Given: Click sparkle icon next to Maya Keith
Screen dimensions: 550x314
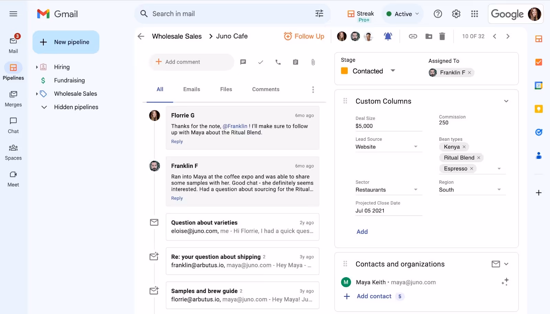Looking at the screenshot, I should pos(505,282).
